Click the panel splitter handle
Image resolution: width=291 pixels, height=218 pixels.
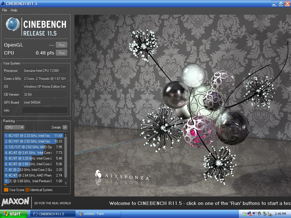pyautogui.click(x=73, y=111)
